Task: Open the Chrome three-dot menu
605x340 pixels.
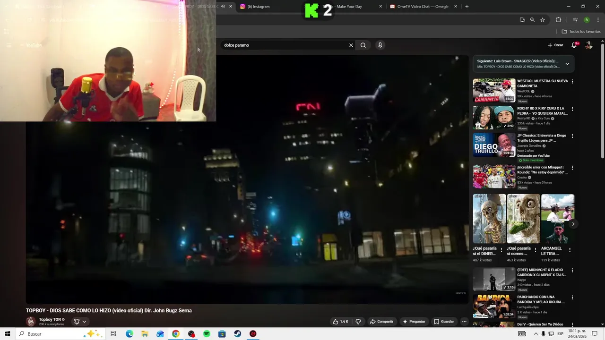Action: 597,20
